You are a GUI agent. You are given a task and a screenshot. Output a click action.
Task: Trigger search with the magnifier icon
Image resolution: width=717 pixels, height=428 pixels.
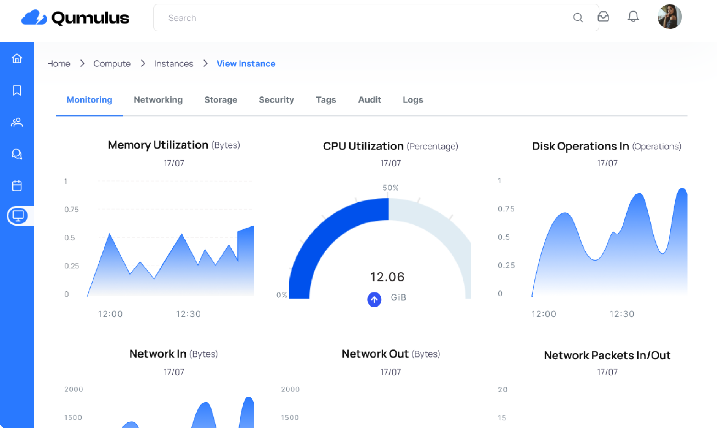(578, 18)
